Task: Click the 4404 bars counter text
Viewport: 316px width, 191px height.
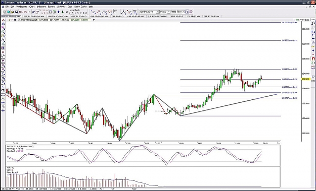Action: point(304,20)
